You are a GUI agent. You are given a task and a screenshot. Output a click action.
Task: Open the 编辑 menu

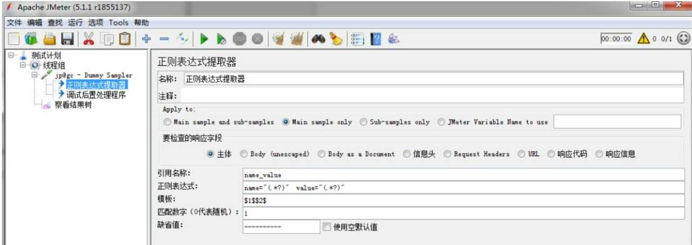[35, 23]
